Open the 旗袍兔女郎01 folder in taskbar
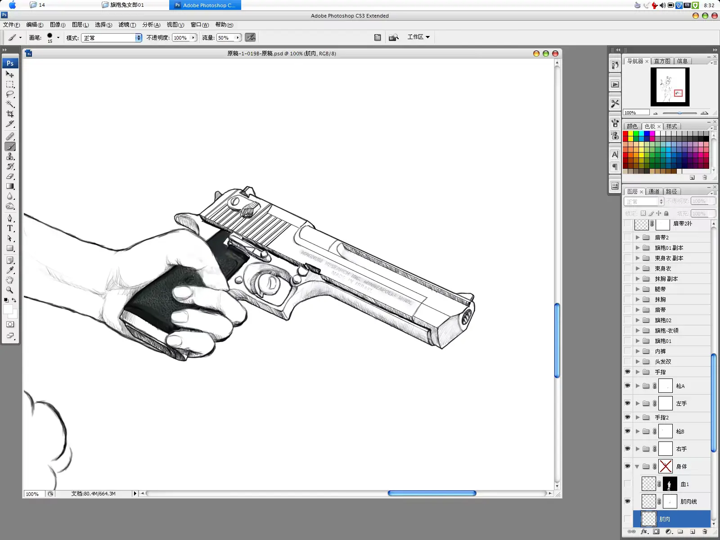Viewport: 720px width, 540px height. point(123,5)
